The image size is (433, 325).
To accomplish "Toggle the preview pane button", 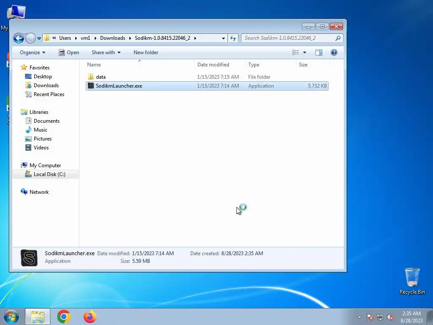I will [319, 52].
